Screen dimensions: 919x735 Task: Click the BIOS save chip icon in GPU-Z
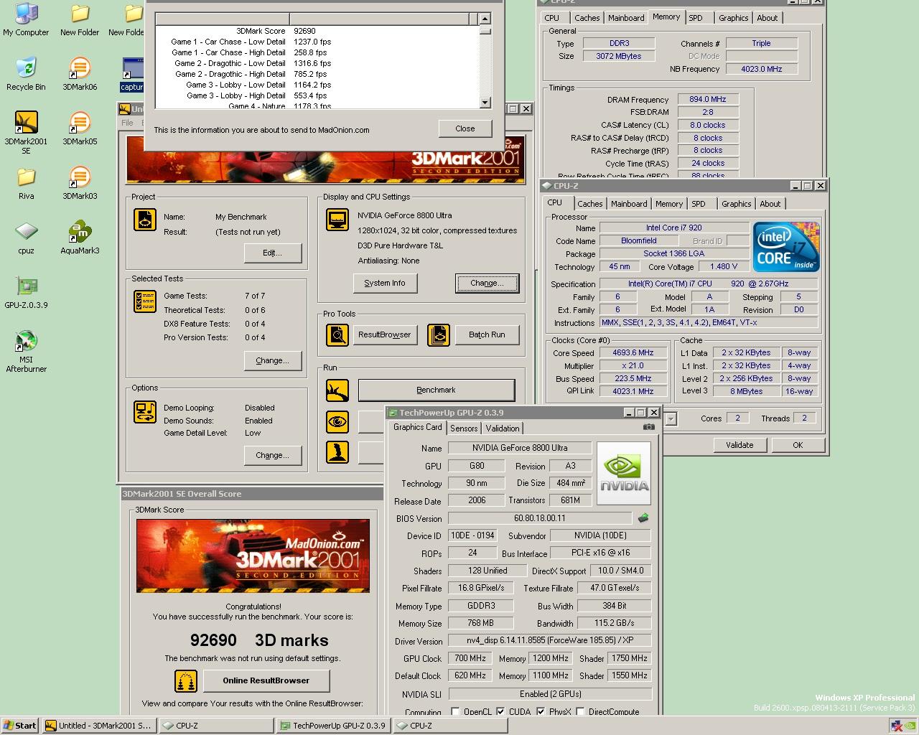coord(643,518)
